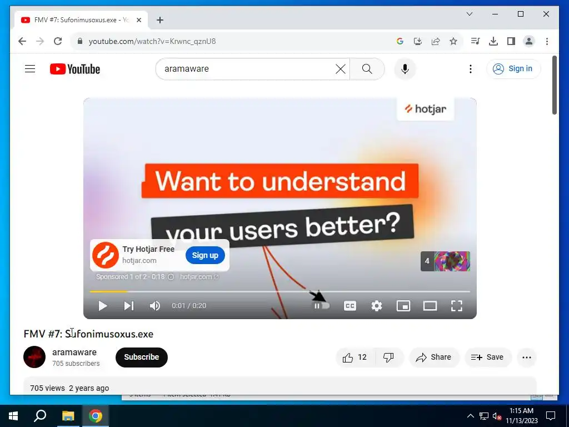Click the install app icon in address bar

pos(418,41)
